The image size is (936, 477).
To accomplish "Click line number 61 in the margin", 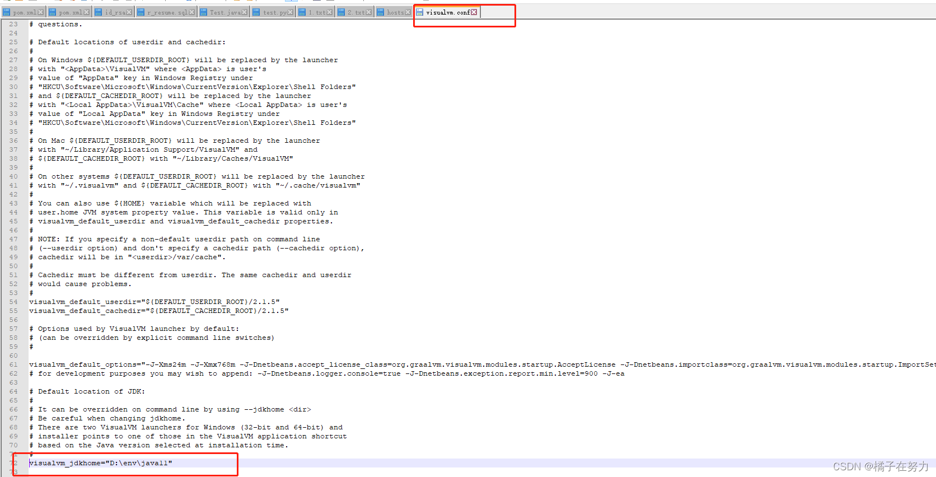I will (x=13, y=364).
